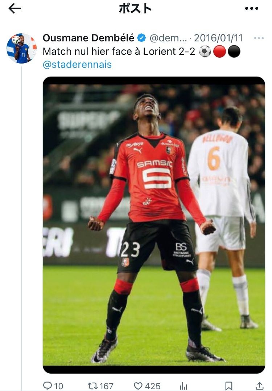Open the attached match photo
Image resolution: width=272 pixels, height=391 pixels.
tap(154, 225)
